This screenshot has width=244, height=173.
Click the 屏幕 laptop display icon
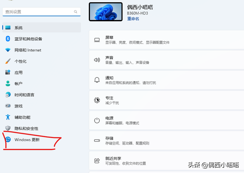point(97,40)
